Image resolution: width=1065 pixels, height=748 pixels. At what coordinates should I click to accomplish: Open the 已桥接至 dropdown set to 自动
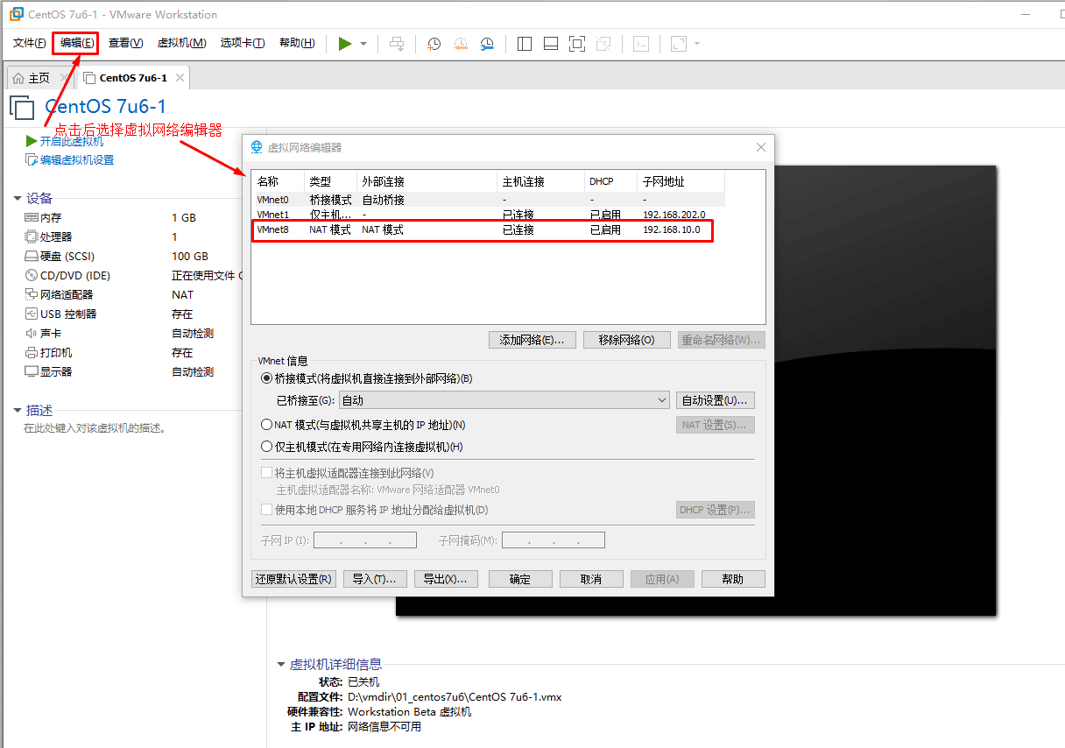point(504,400)
